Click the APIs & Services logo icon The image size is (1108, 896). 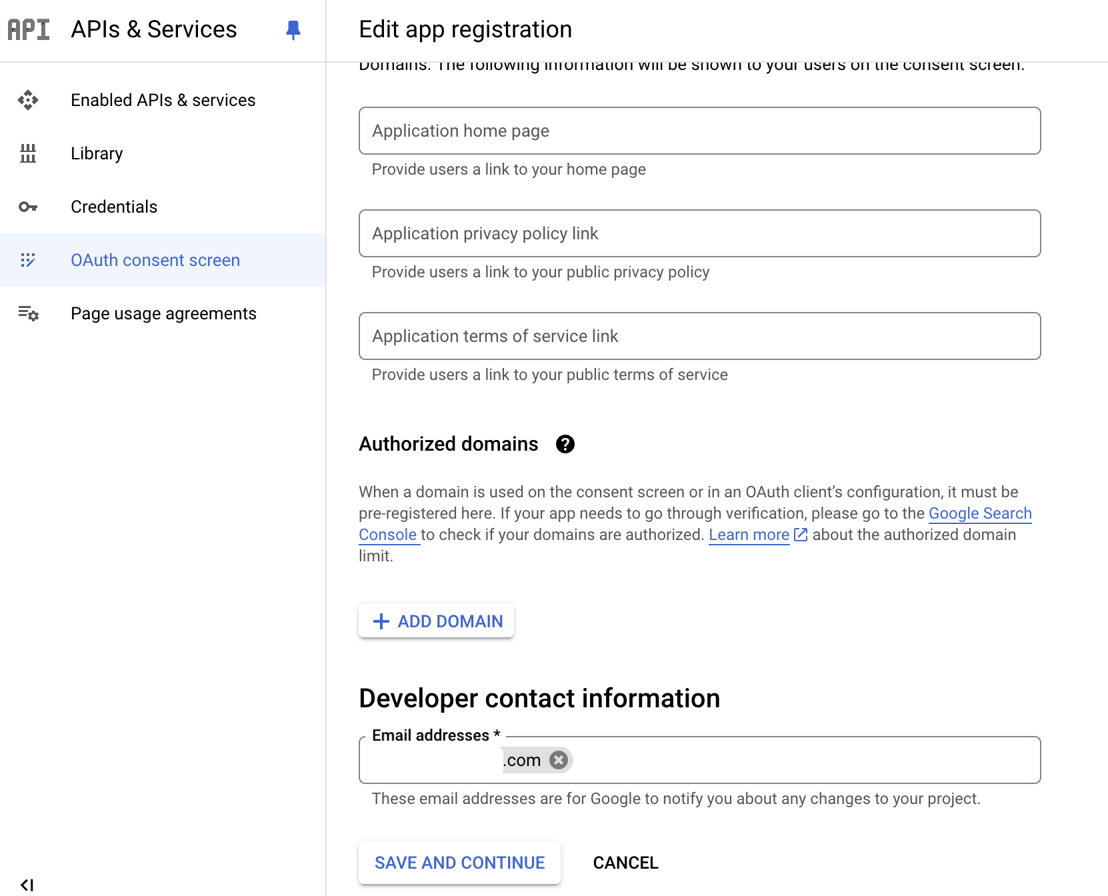click(28, 29)
